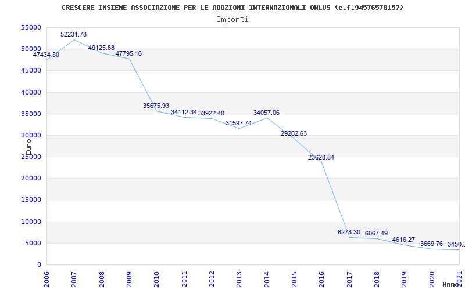Select data label 29202.63

(294, 133)
